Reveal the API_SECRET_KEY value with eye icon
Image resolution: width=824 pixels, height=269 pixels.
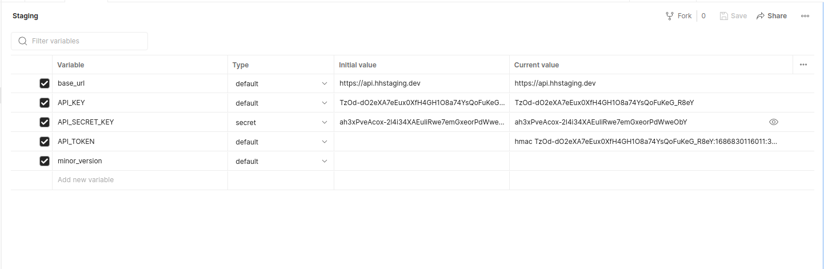tap(774, 122)
